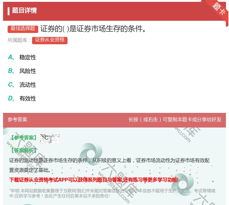Select option B 风险性
Screen dimensions: 229x205
coord(22,71)
